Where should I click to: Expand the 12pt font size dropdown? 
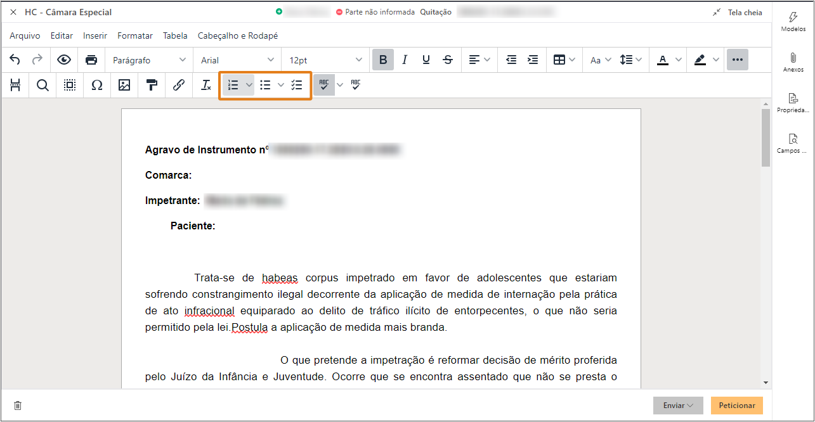click(x=325, y=60)
